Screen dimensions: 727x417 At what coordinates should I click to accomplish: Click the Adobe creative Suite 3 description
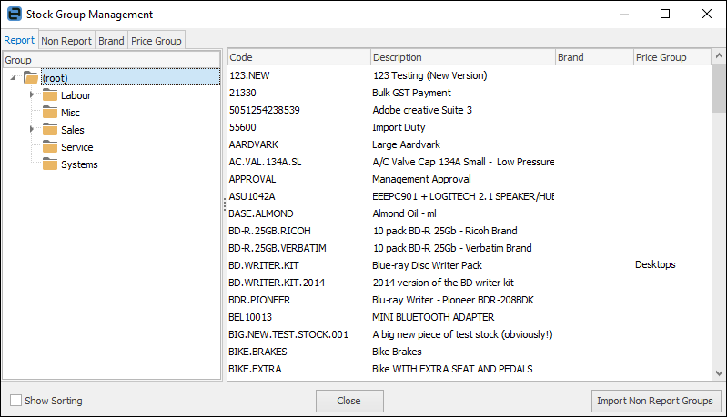[422, 110]
